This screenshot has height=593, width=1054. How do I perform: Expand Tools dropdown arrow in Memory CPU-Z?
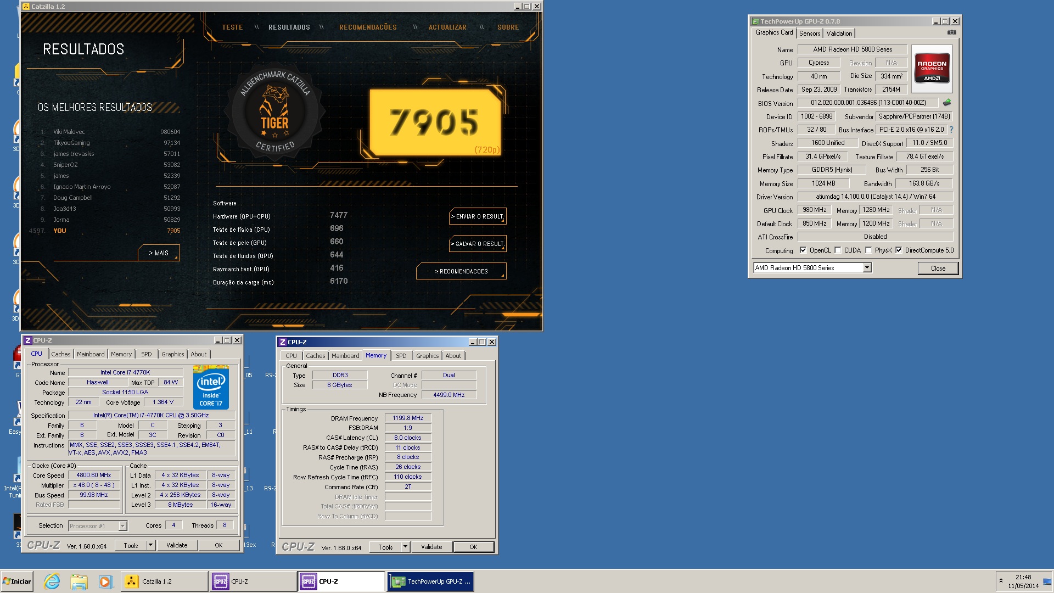405,547
